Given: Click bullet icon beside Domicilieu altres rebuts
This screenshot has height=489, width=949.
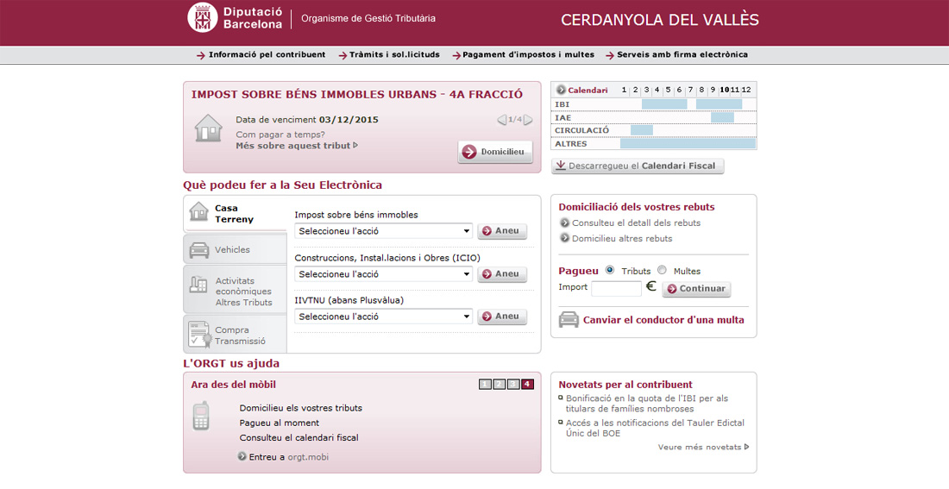Looking at the screenshot, I should [565, 238].
